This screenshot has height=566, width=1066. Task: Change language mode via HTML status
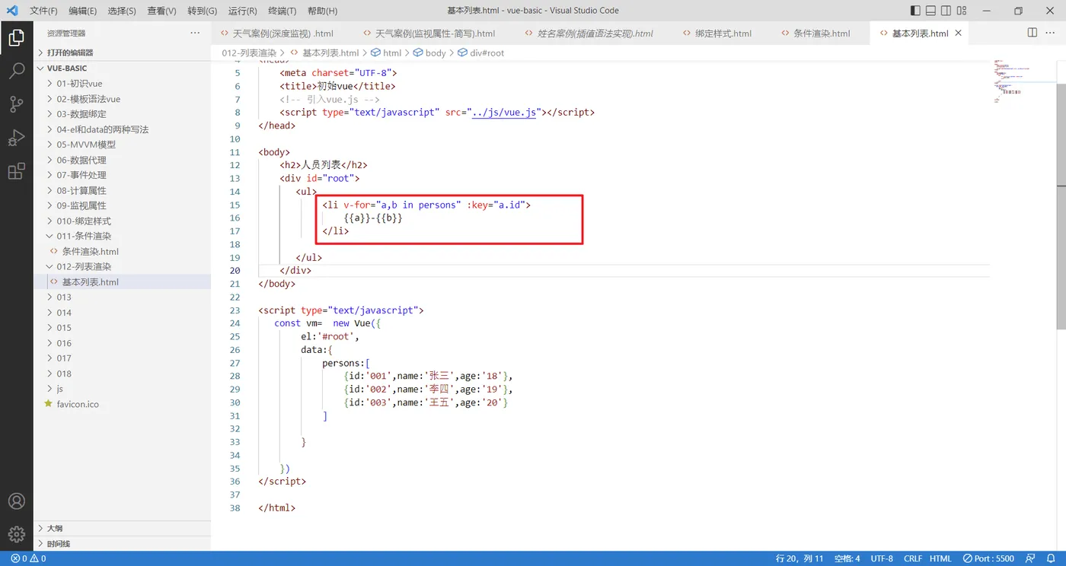coord(940,558)
